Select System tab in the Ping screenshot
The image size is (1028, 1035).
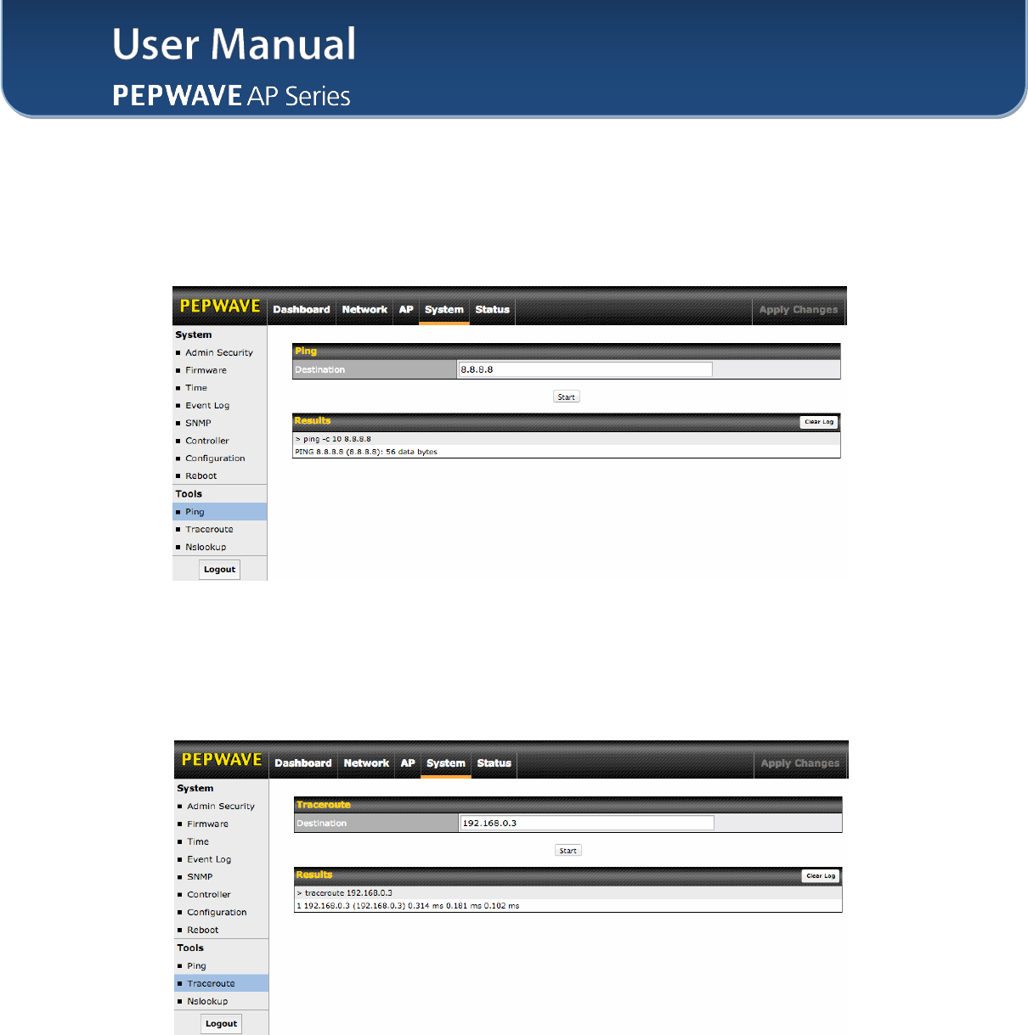tap(444, 310)
